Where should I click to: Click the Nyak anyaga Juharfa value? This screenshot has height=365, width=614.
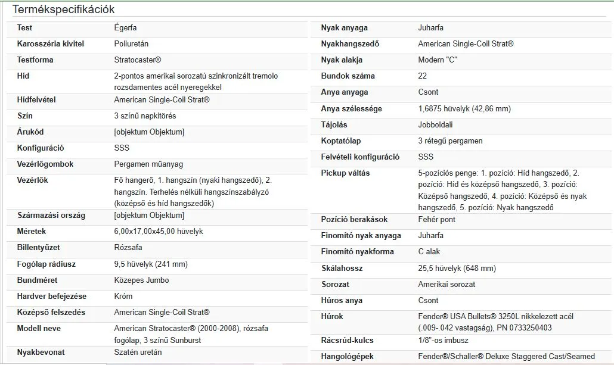click(x=431, y=28)
